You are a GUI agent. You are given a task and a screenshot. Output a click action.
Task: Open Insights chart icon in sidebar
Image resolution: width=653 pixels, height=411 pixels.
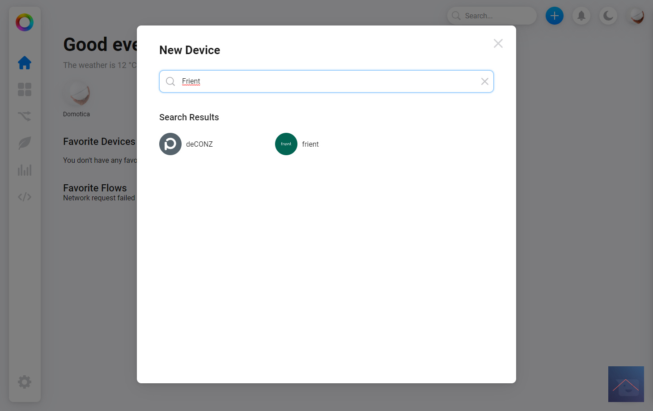coord(25,170)
